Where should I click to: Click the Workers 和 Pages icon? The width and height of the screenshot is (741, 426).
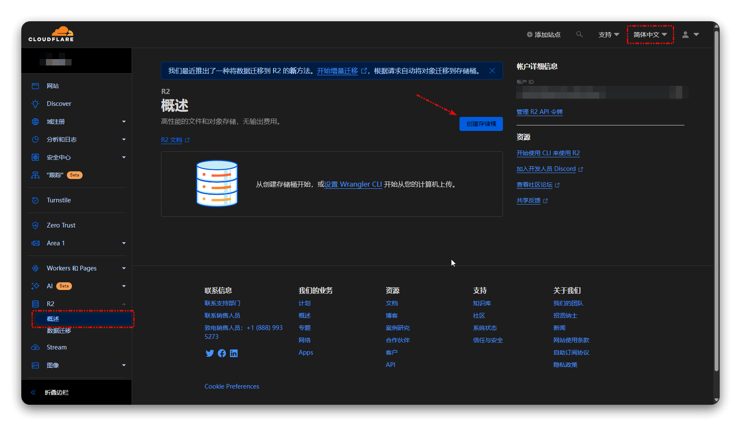(x=35, y=268)
